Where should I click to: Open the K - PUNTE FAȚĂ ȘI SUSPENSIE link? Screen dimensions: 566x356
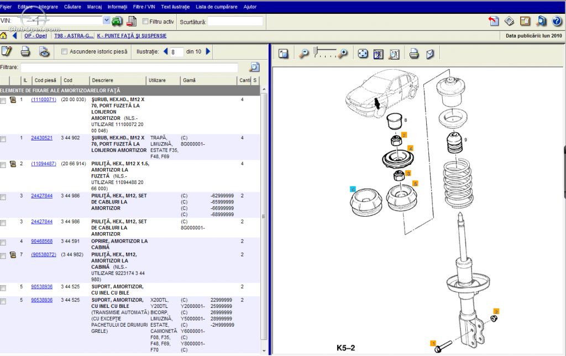(132, 36)
